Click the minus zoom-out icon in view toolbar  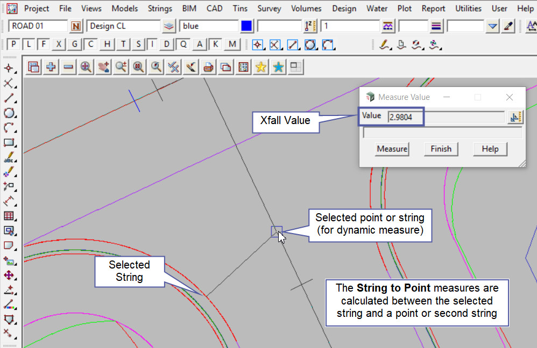pyautogui.click(x=68, y=67)
